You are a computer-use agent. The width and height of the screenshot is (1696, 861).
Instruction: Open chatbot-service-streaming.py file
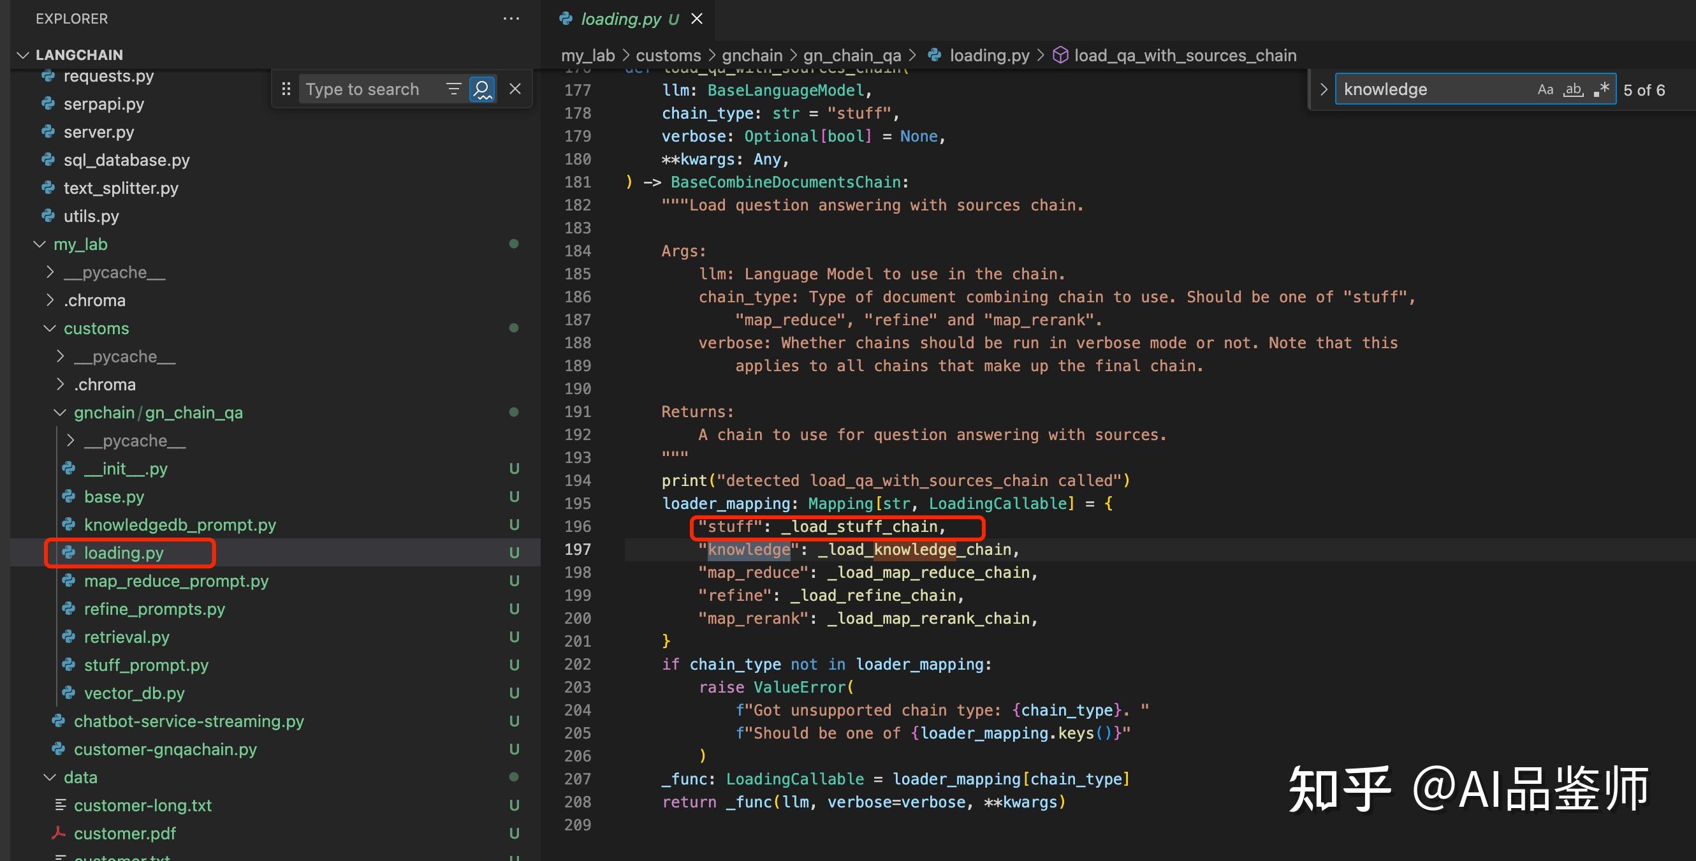tap(188, 721)
